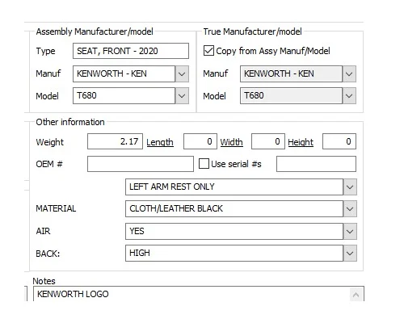Expand the AIR YES dropdown

[x=350, y=231]
